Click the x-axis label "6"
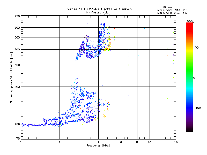Screen dimensions: 207x155 click(x=121, y=142)
